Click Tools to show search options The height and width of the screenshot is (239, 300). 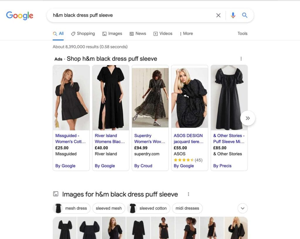tap(242, 34)
